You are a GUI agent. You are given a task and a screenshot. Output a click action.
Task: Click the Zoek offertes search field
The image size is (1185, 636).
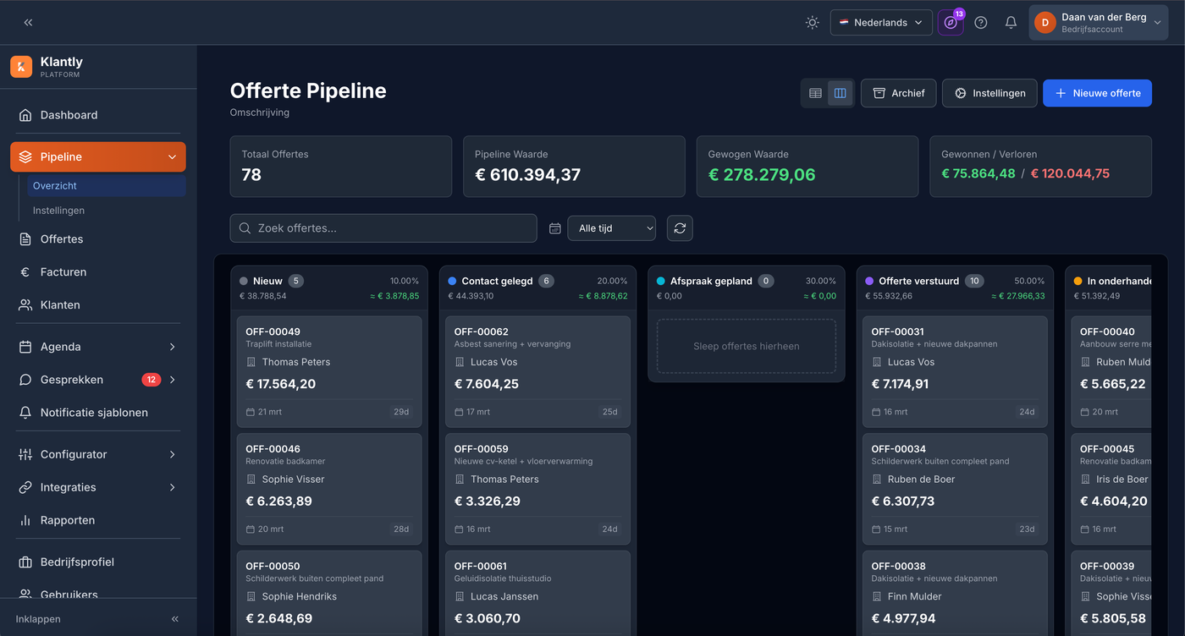pos(383,228)
